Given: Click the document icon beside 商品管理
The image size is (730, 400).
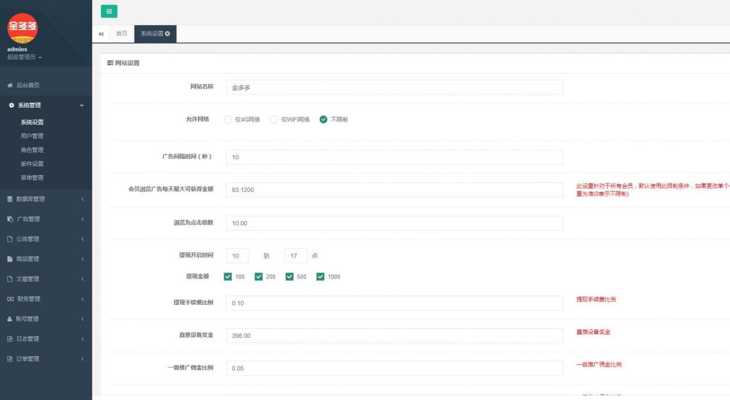Looking at the screenshot, I should click(10, 259).
